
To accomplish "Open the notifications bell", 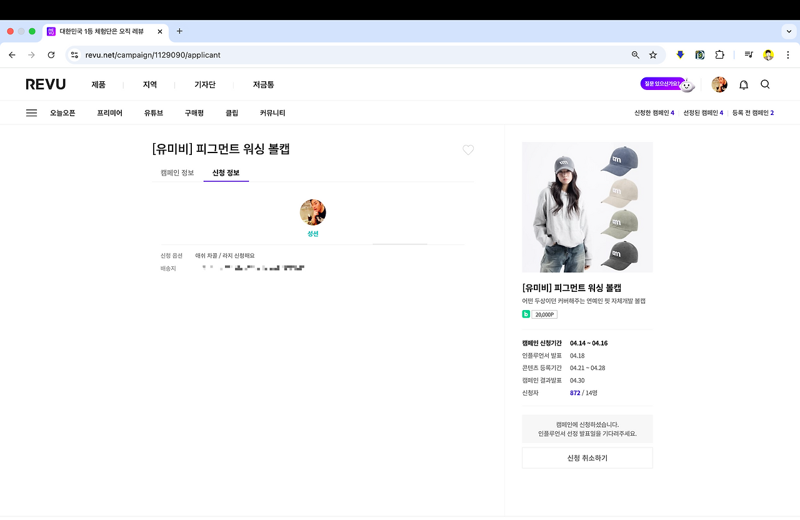I will point(743,84).
